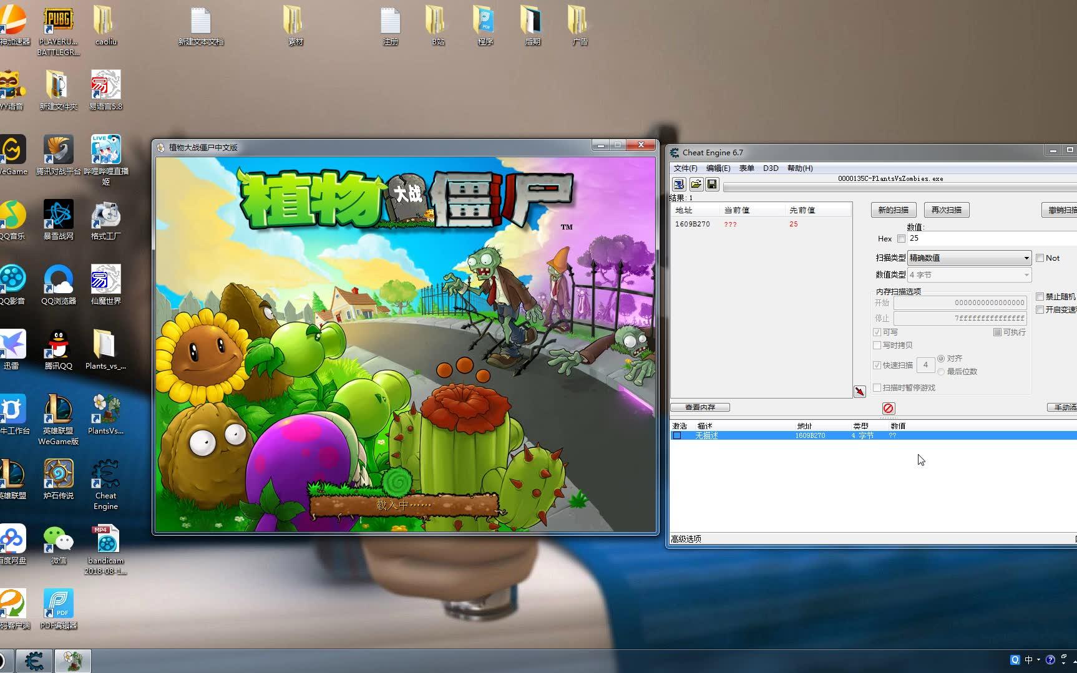This screenshot has height=673, width=1077.
Task: Open the 数值类型 dropdown
Action: (969, 274)
